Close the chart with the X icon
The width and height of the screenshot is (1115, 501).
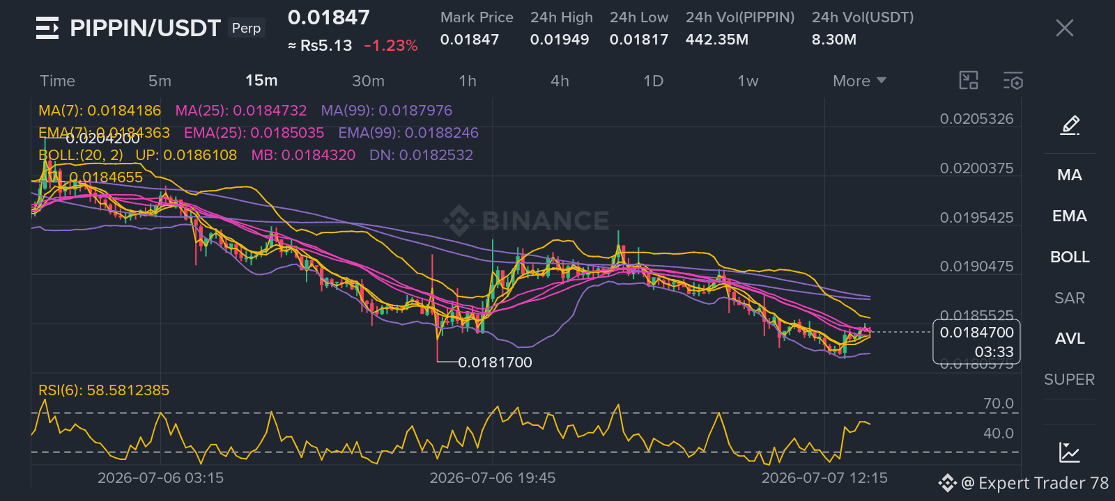[x=1064, y=28]
